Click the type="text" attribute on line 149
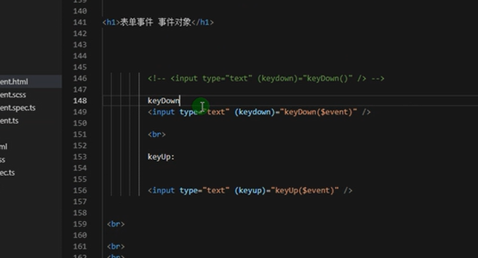The width and height of the screenshot is (478, 258). (x=204, y=112)
